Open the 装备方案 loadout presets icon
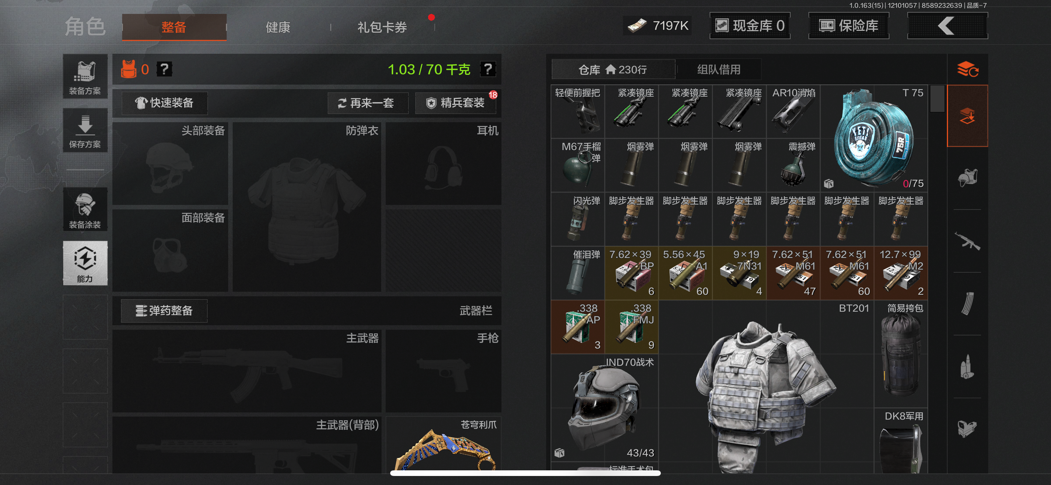This screenshot has height=485, width=1051. pyautogui.click(x=85, y=76)
